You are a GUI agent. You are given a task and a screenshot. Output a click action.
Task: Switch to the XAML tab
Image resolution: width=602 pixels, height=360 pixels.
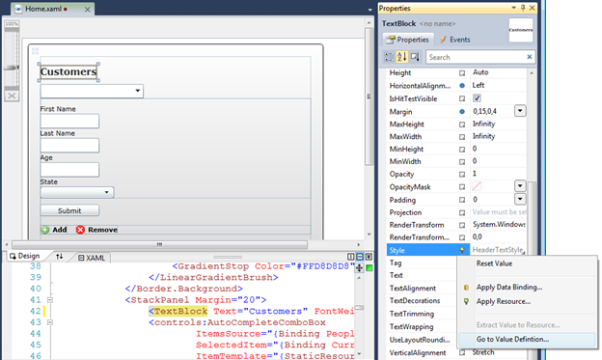click(x=92, y=258)
